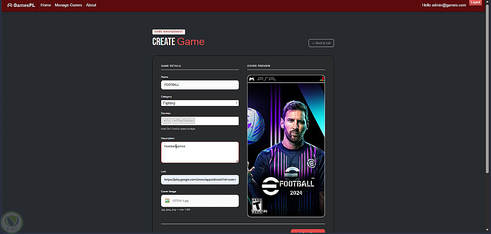491x234 pixels.
Task: Click the Link URL input field
Action: pos(200,180)
